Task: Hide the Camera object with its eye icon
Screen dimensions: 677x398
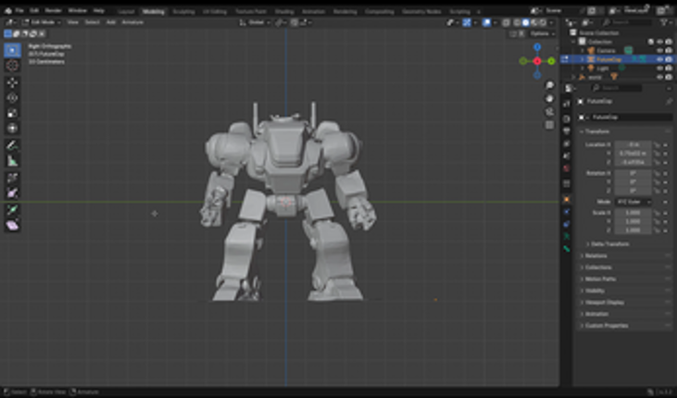Action: 659,50
